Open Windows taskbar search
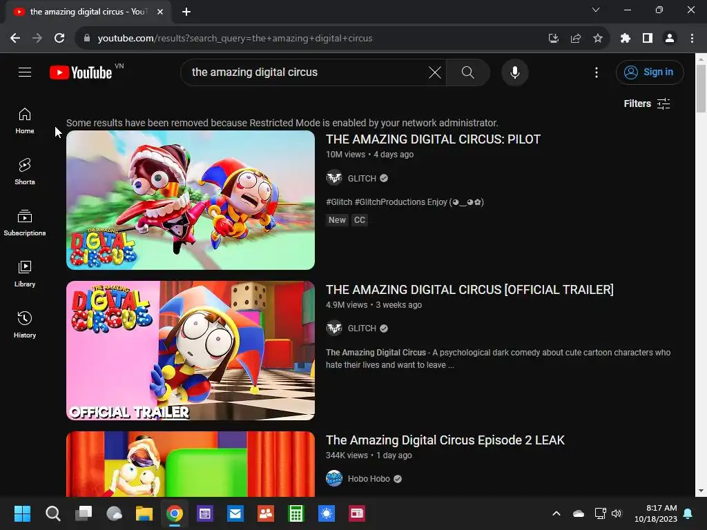The width and height of the screenshot is (707, 530). point(52,513)
